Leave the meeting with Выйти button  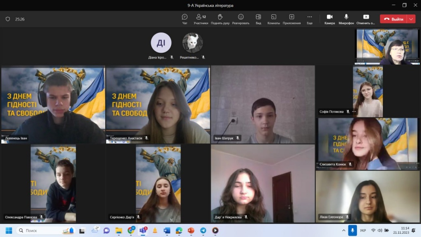(x=393, y=19)
